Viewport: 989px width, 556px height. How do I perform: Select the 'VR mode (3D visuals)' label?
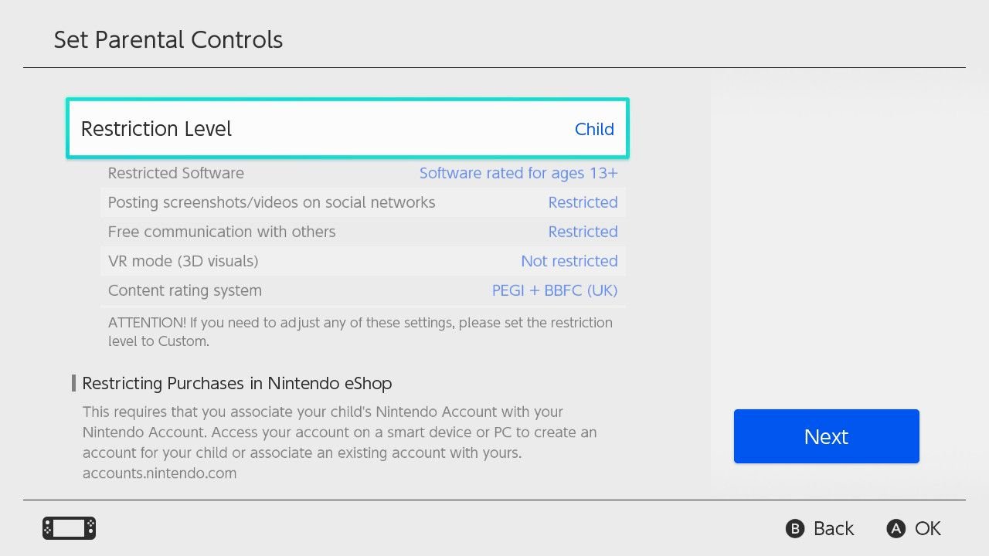(183, 261)
